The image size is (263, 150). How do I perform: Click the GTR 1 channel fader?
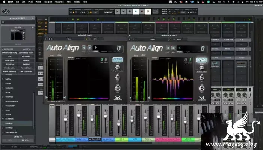119,123
